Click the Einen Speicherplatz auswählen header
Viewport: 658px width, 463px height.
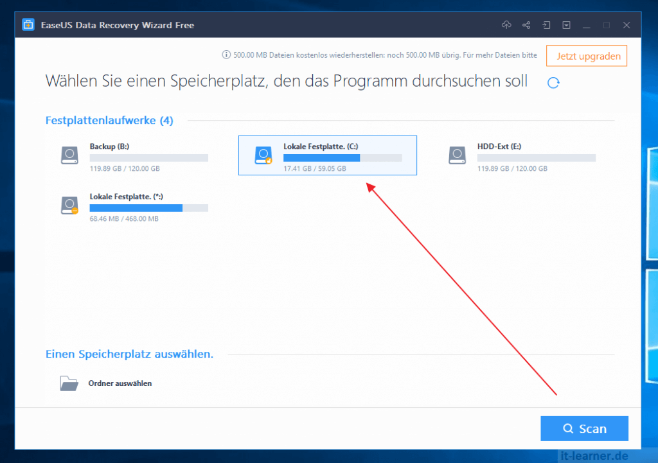[x=129, y=354]
